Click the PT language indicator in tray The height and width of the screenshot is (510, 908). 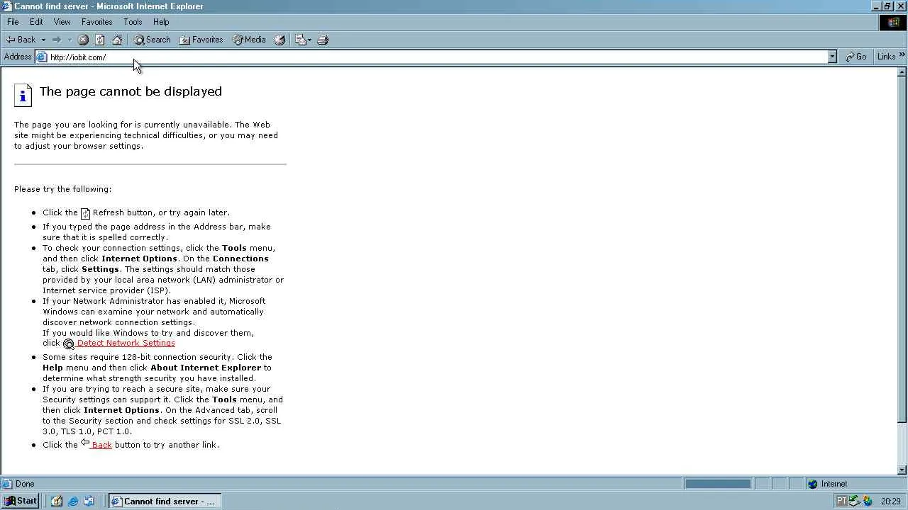(841, 501)
